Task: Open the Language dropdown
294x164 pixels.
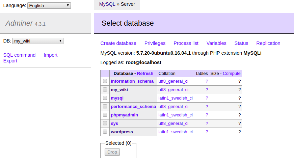Action: point(49,6)
